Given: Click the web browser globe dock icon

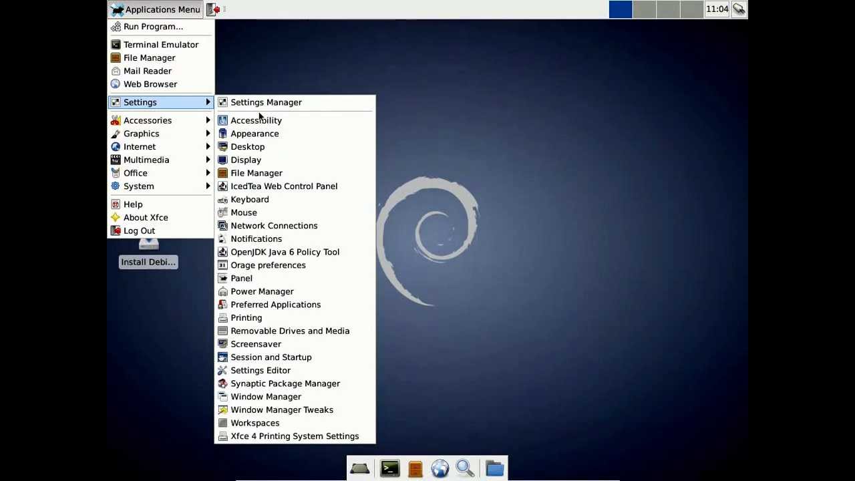Looking at the screenshot, I should tap(440, 469).
